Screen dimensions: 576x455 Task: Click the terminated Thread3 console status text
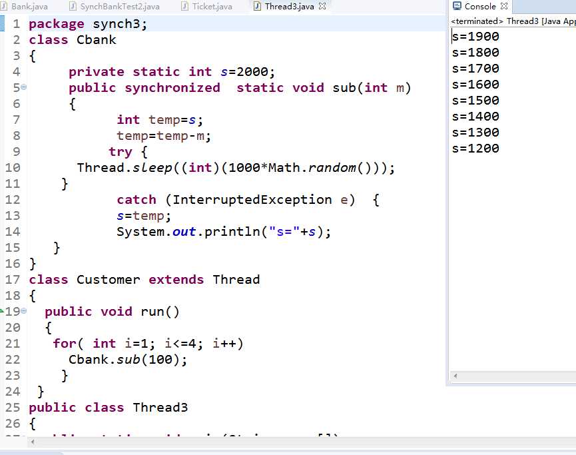[x=513, y=21]
